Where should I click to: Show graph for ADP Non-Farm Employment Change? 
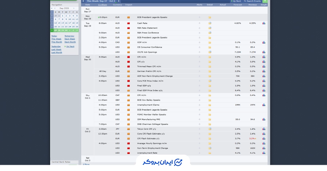click(x=264, y=76)
